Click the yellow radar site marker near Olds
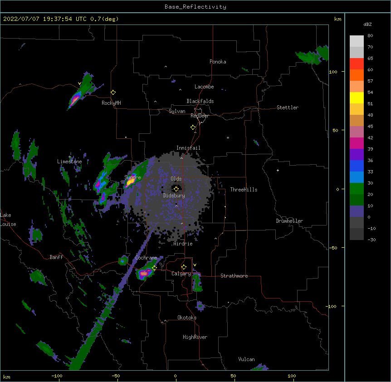Screen dimensions: 391x382 tap(176, 189)
